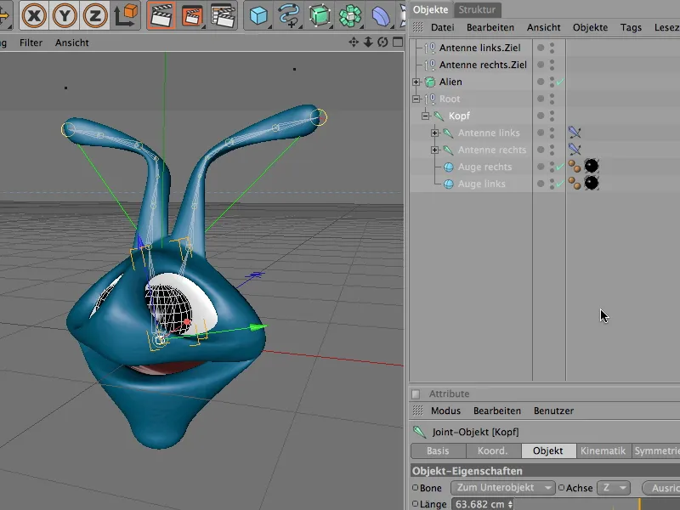Open the Koord. attribute tab
This screenshot has height=510, width=680.
point(493,450)
